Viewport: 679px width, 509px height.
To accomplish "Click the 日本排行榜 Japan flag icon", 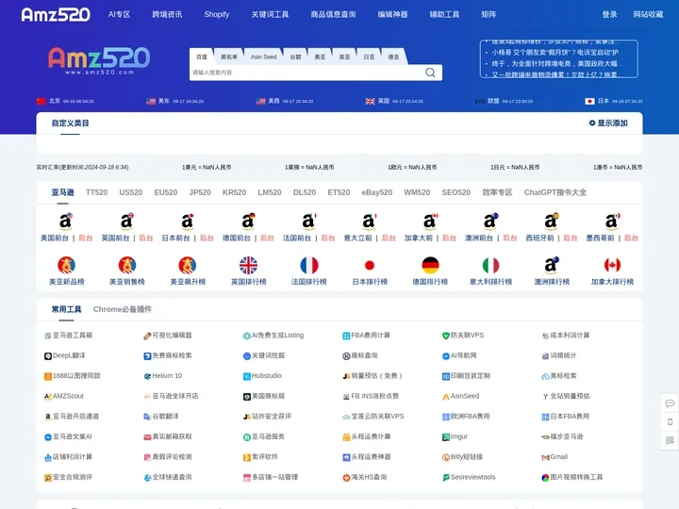I will [x=370, y=265].
